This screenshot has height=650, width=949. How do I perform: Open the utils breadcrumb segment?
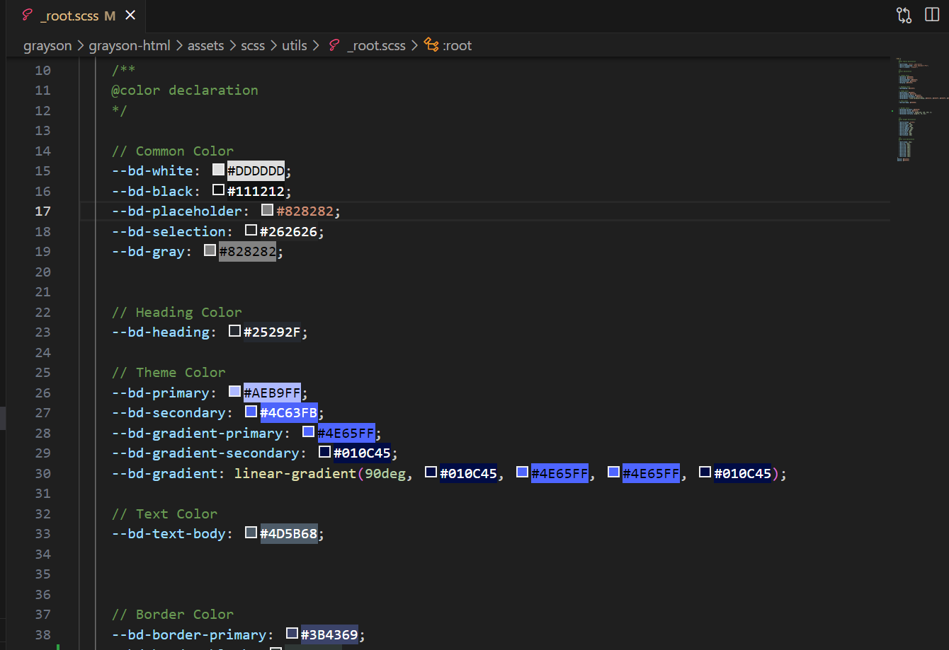click(x=295, y=45)
